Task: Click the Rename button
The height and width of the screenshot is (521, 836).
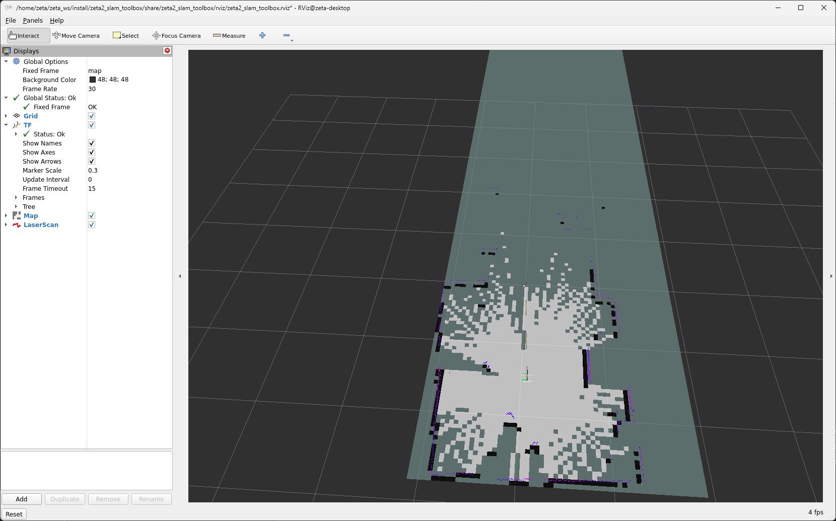Action: coord(152,499)
